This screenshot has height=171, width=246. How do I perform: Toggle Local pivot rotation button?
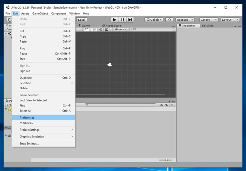(x=81, y=20)
